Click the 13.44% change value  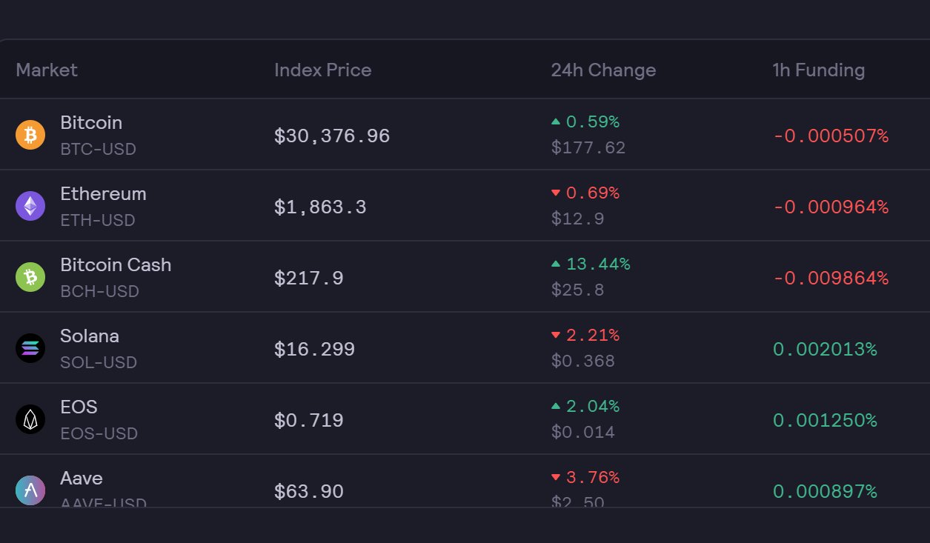point(598,264)
